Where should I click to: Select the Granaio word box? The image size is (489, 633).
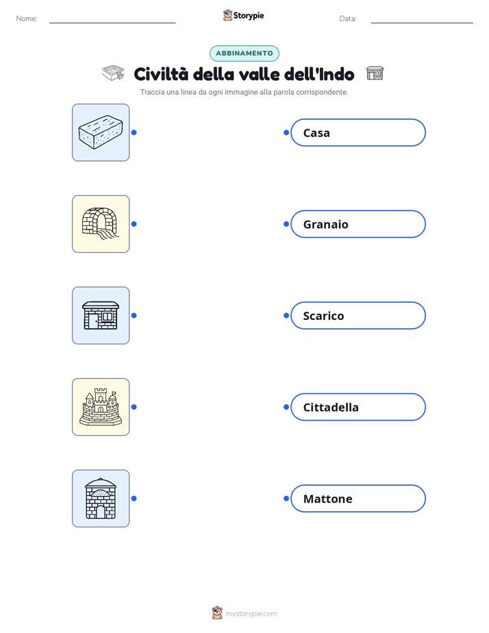pos(358,224)
